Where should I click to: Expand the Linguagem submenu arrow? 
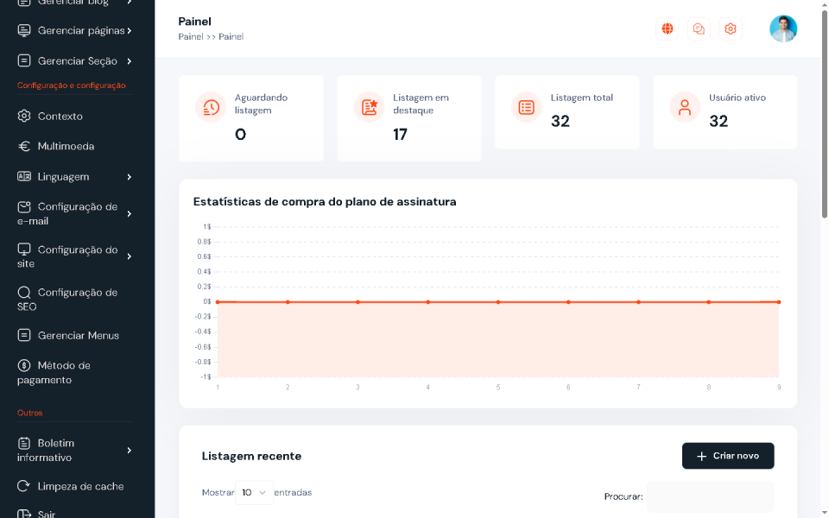[129, 177]
